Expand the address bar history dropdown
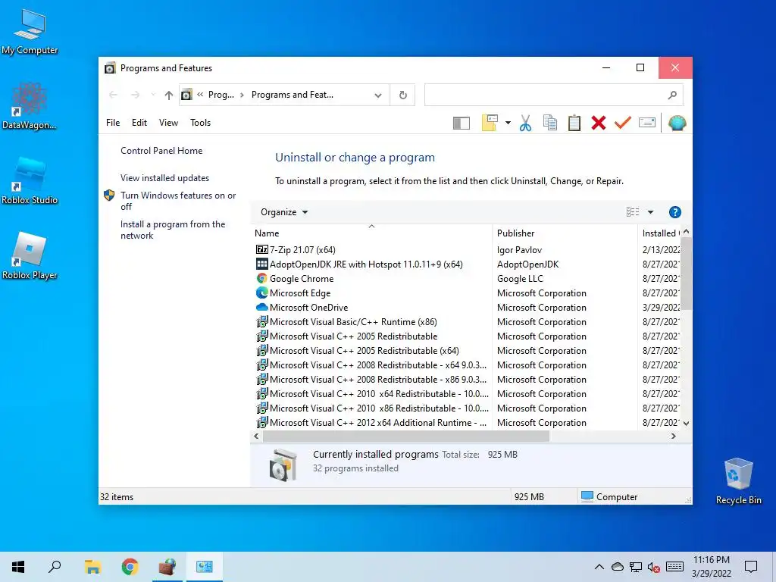This screenshot has width=776, height=582. pyautogui.click(x=378, y=95)
